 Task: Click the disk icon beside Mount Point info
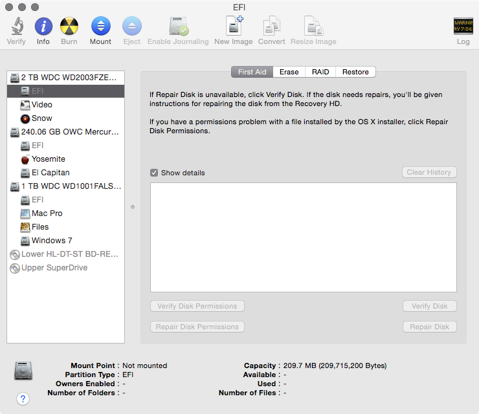pos(23,371)
